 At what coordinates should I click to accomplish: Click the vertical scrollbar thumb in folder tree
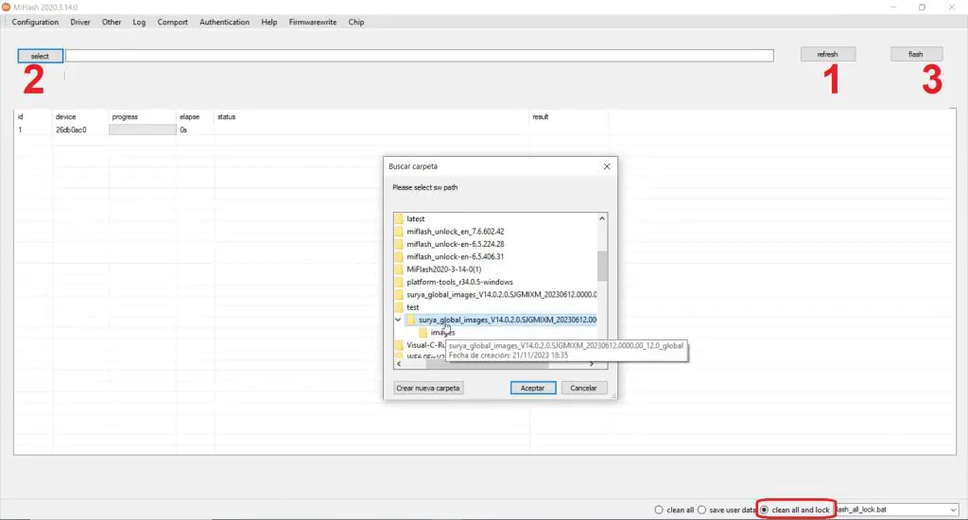[x=602, y=266]
